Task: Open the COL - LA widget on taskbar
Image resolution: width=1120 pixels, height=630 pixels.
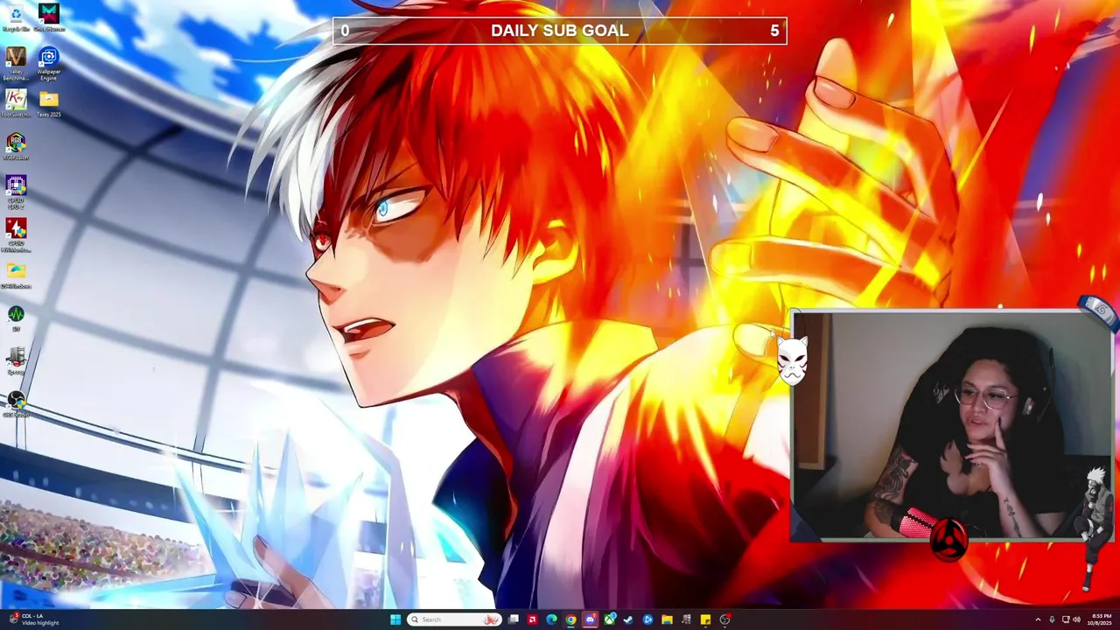Action: (x=35, y=619)
